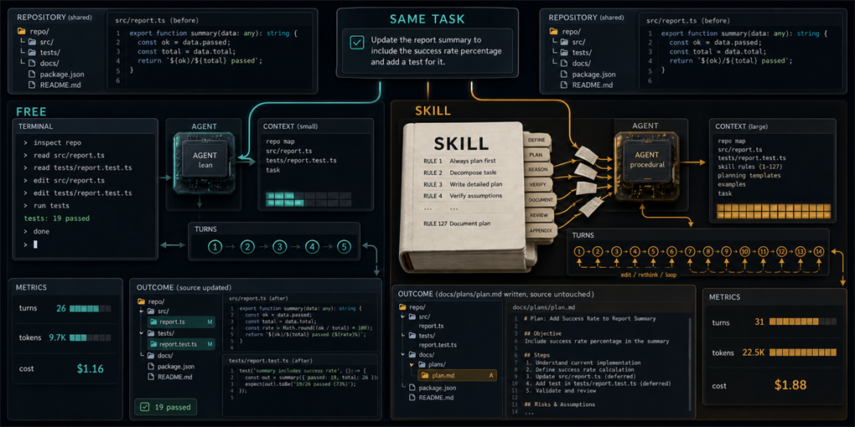Image resolution: width=855 pixels, height=427 pixels.
Task: Click package.json file icon in plan.md-written outcome
Action: click(412, 388)
